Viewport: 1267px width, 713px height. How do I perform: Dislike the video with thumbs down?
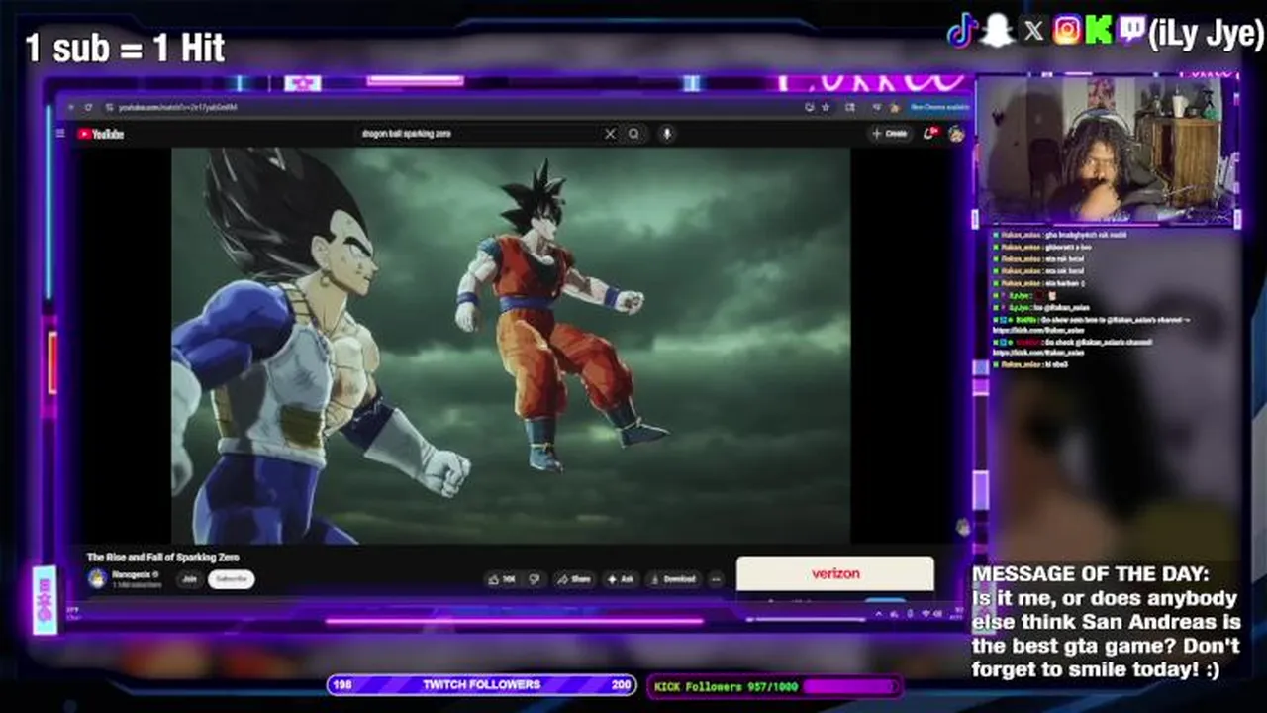535,579
